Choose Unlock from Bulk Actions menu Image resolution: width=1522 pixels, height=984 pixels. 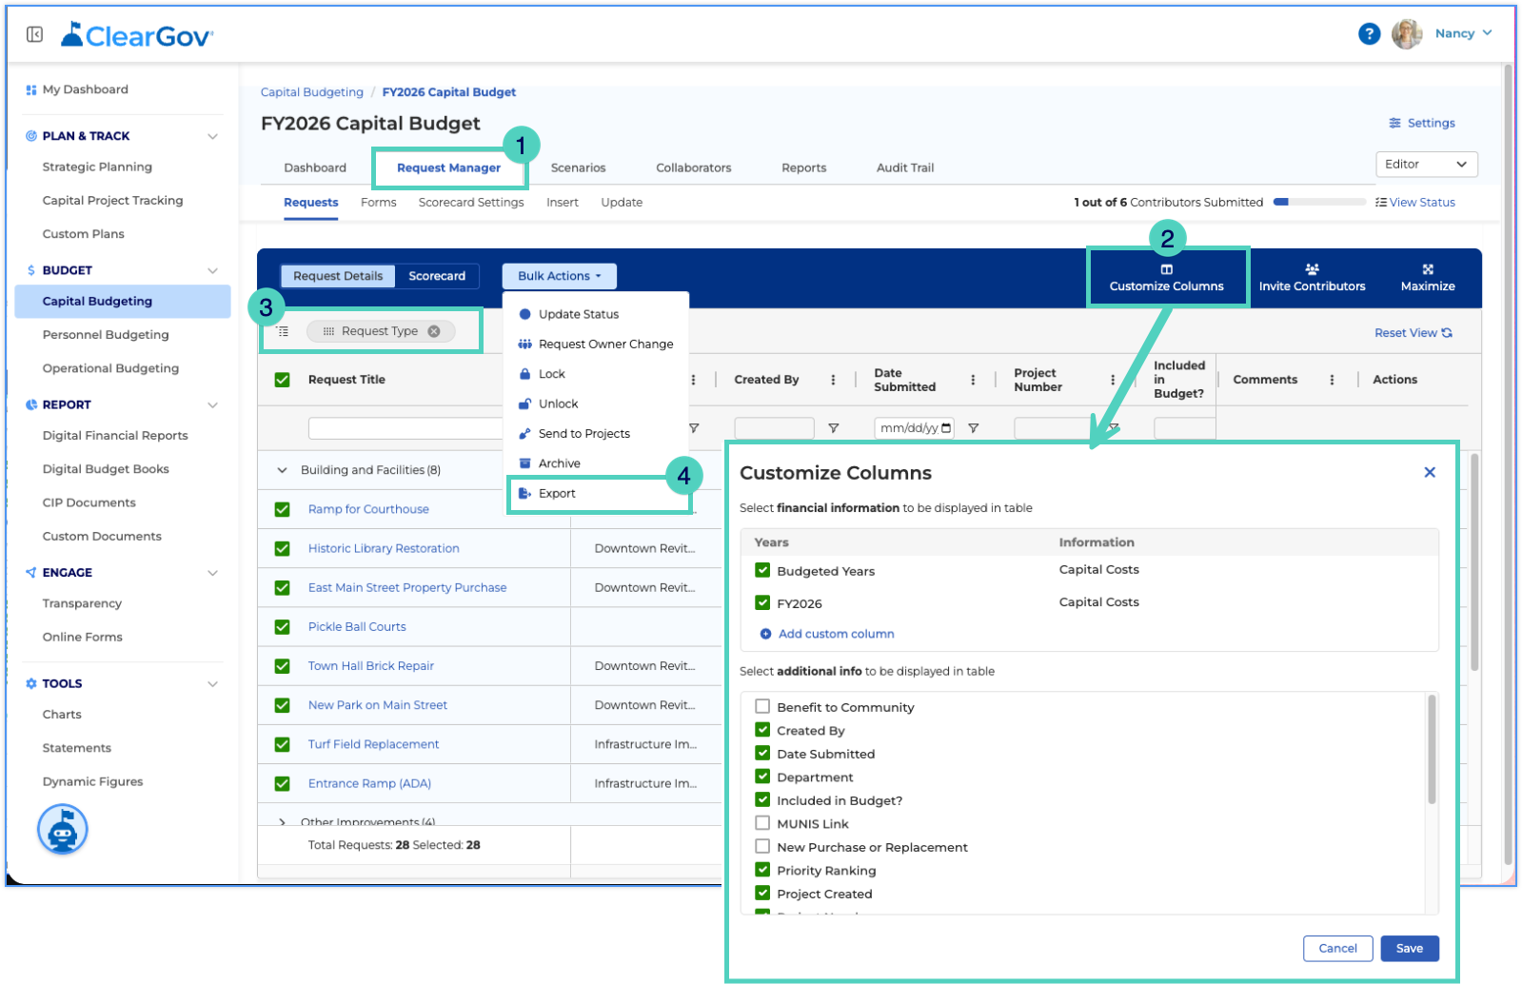559,403
